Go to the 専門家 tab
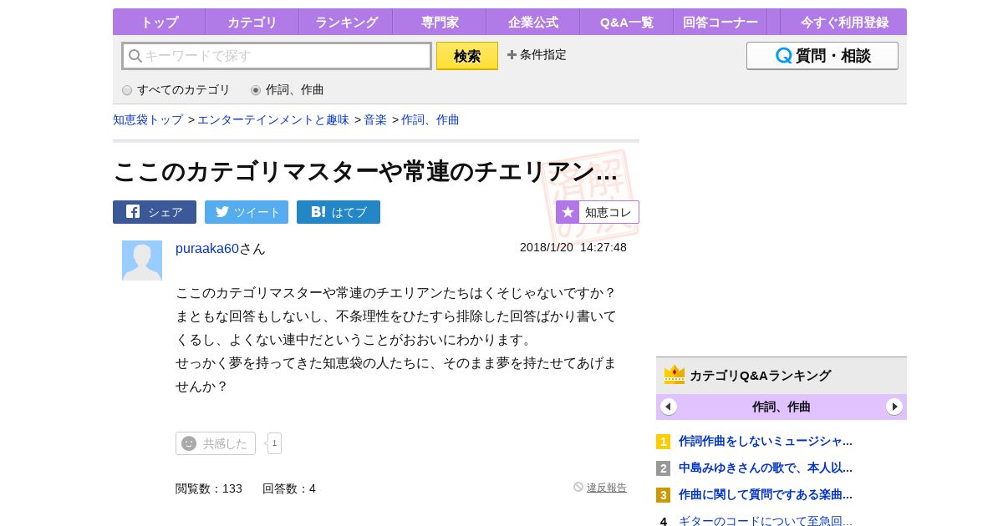Viewport: 1003px width, 526px height. coord(439,22)
